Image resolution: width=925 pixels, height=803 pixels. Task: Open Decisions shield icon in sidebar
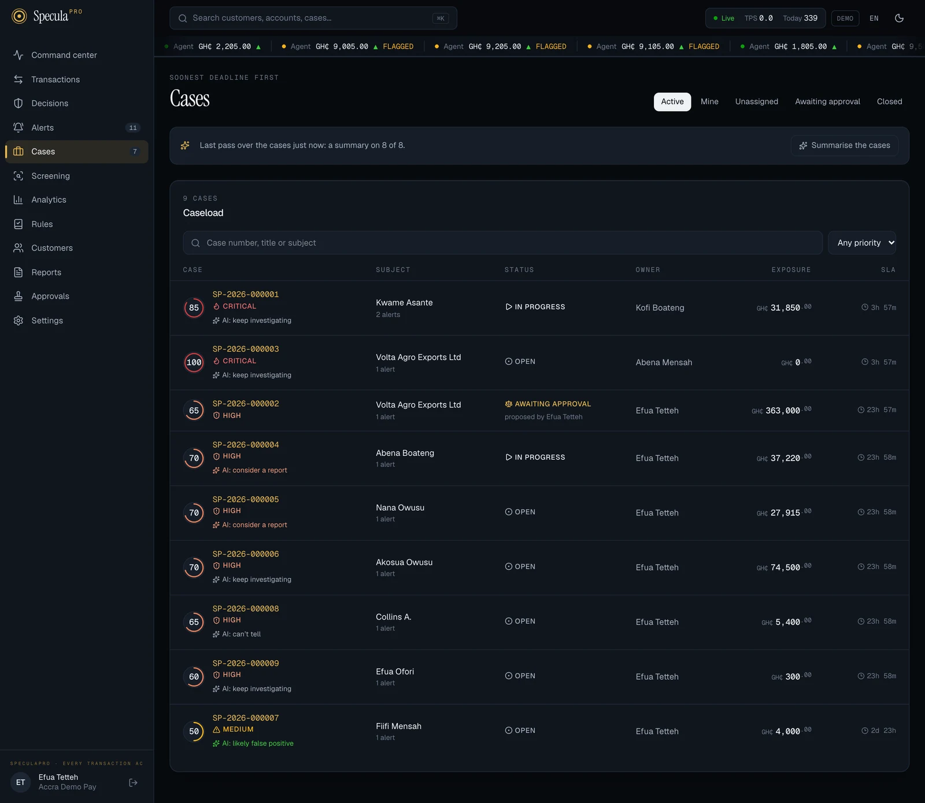18,103
